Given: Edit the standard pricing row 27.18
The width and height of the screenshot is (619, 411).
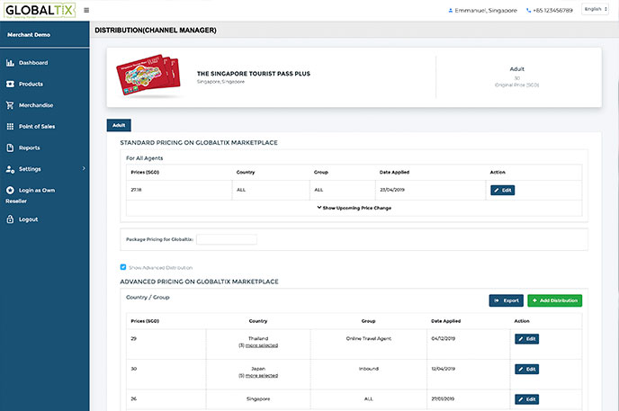Looking at the screenshot, I should [503, 190].
